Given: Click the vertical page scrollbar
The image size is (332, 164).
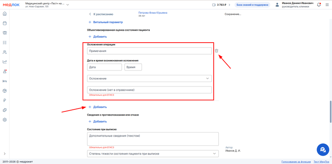Looking at the screenshot, I should pos(331,111).
